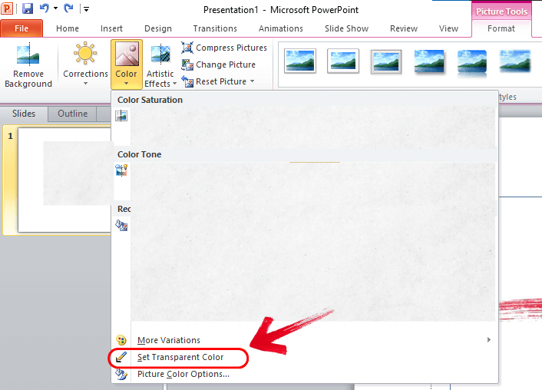The image size is (542, 390).
Task: Apply the sixth picture style, soft edge
Action: (x=514, y=61)
